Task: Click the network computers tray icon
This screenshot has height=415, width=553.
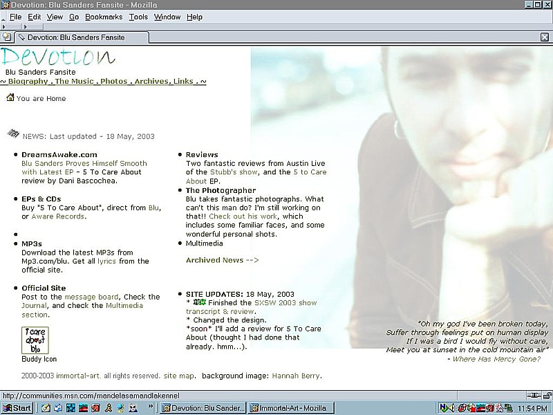Action: coord(508,408)
